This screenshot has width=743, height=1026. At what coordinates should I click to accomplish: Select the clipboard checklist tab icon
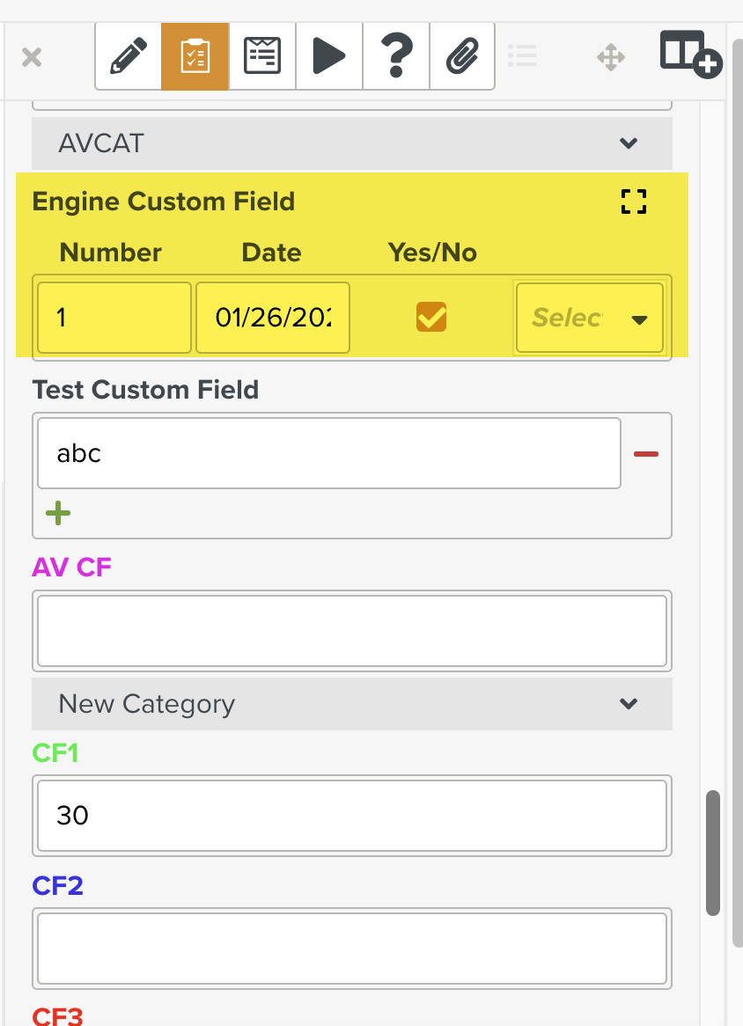(x=195, y=57)
